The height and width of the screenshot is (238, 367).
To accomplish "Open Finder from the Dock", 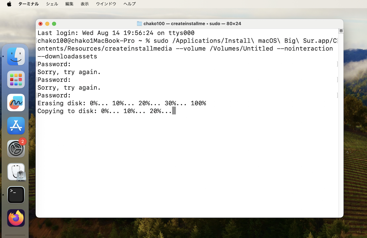I will coord(16,56).
